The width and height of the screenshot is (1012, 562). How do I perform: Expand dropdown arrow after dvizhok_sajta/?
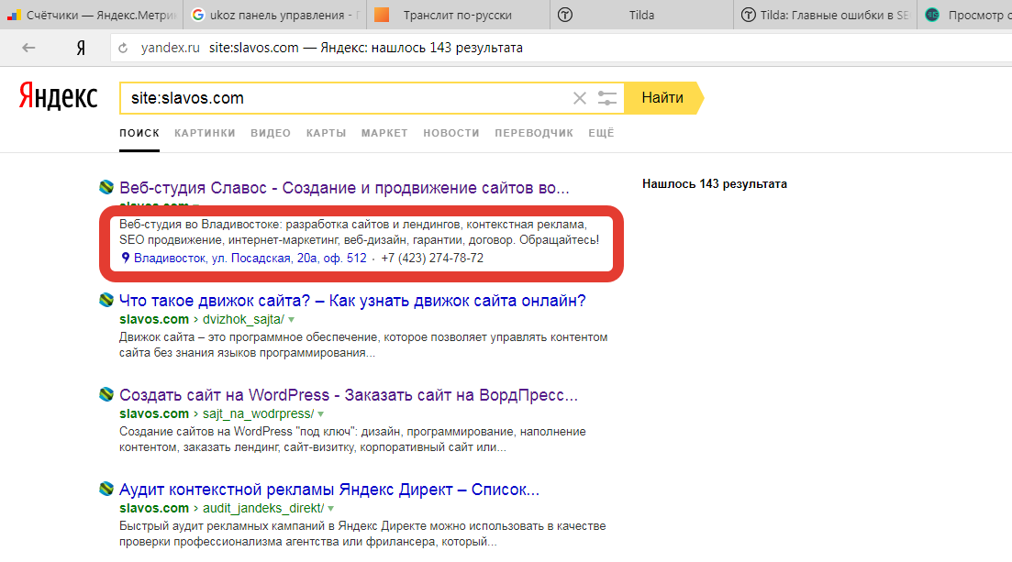[x=292, y=320]
